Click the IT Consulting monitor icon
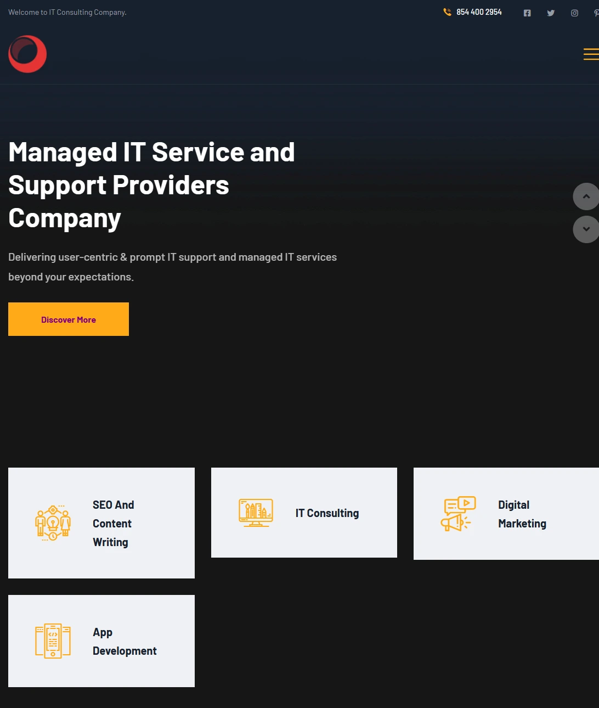 tap(256, 513)
